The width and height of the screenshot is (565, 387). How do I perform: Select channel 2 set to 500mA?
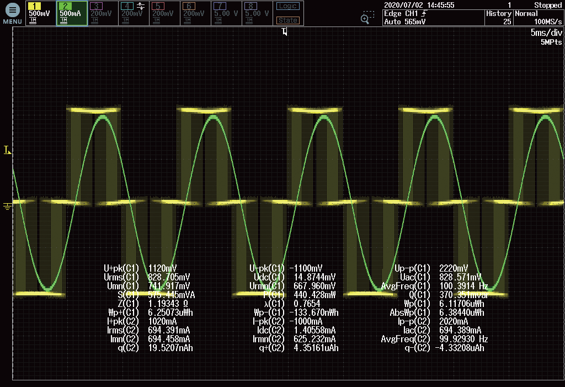[72, 13]
